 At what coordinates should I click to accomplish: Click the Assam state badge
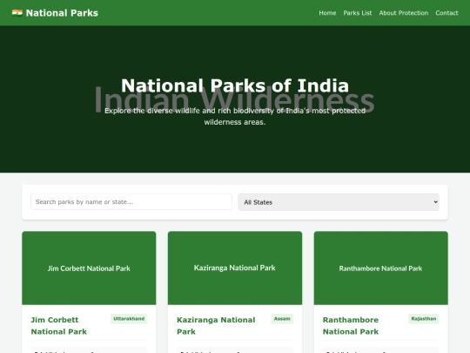point(282,319)
